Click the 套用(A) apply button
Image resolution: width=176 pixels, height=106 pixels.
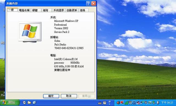(87, 96)
